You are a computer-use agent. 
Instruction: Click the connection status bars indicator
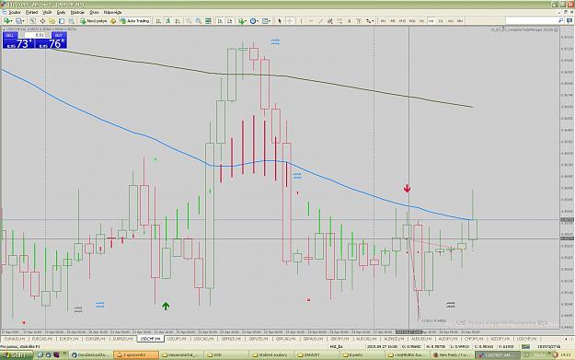coord(525,346)
